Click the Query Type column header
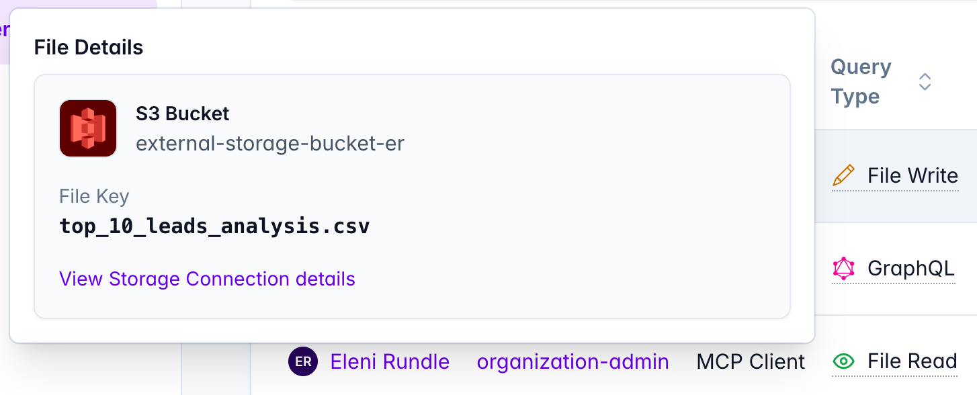This screenshot has width=977, height=395. coord(861,81)
